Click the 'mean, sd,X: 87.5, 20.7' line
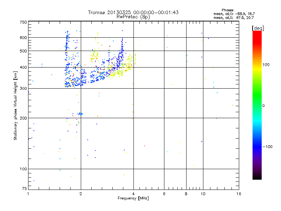281x211 pixels. tap(234, 18)
